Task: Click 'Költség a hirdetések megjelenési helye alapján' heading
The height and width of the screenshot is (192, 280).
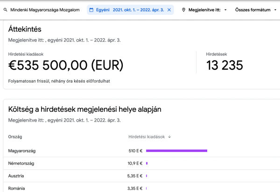Action: 84,109
